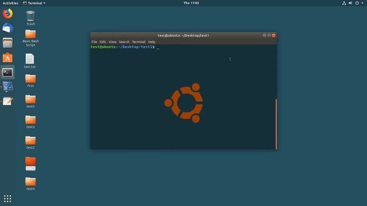Open the Files manager in the dock
Image resolution: width=367 pixels, height=206 pixels.
7,43
